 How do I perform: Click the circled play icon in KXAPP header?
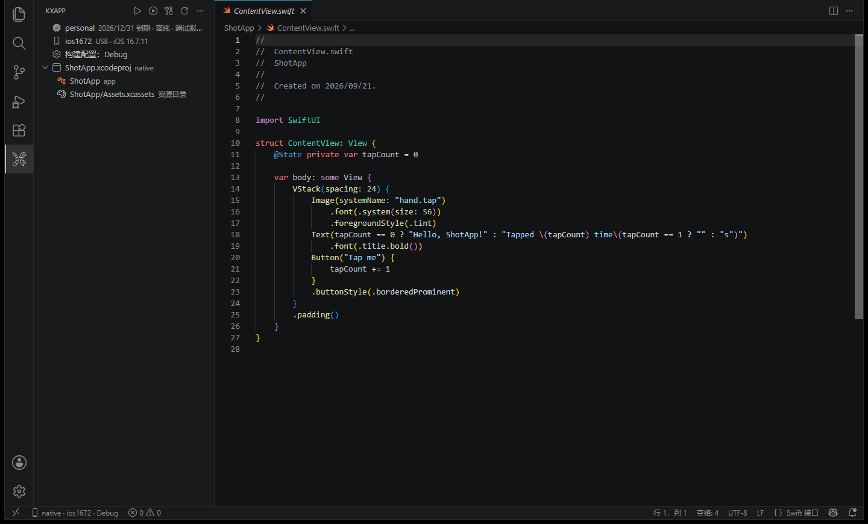153,11
